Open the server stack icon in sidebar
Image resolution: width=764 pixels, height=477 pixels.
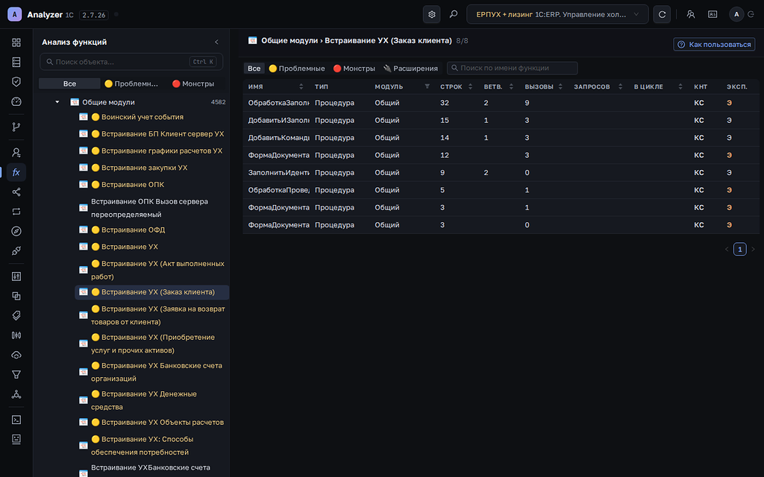coord(16,62)
